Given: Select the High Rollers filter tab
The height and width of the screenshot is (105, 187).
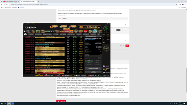Looking at the screenshot, I should point(93,34).
